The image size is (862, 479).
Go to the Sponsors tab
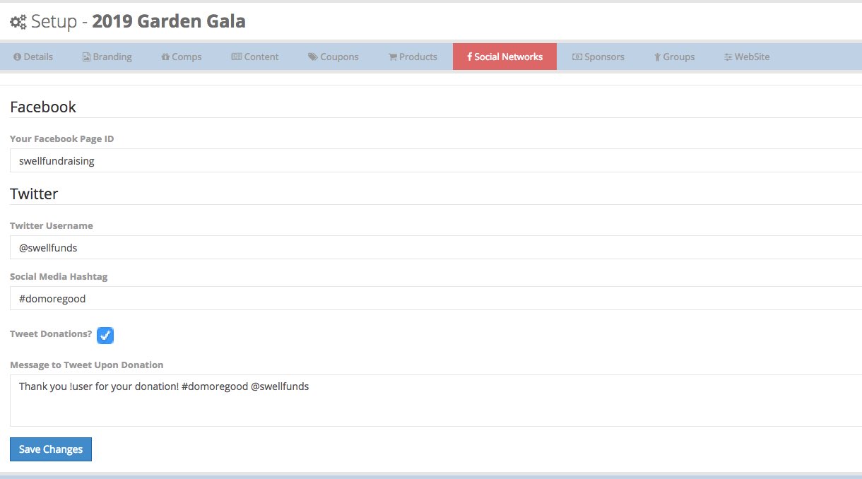[598, 57]
